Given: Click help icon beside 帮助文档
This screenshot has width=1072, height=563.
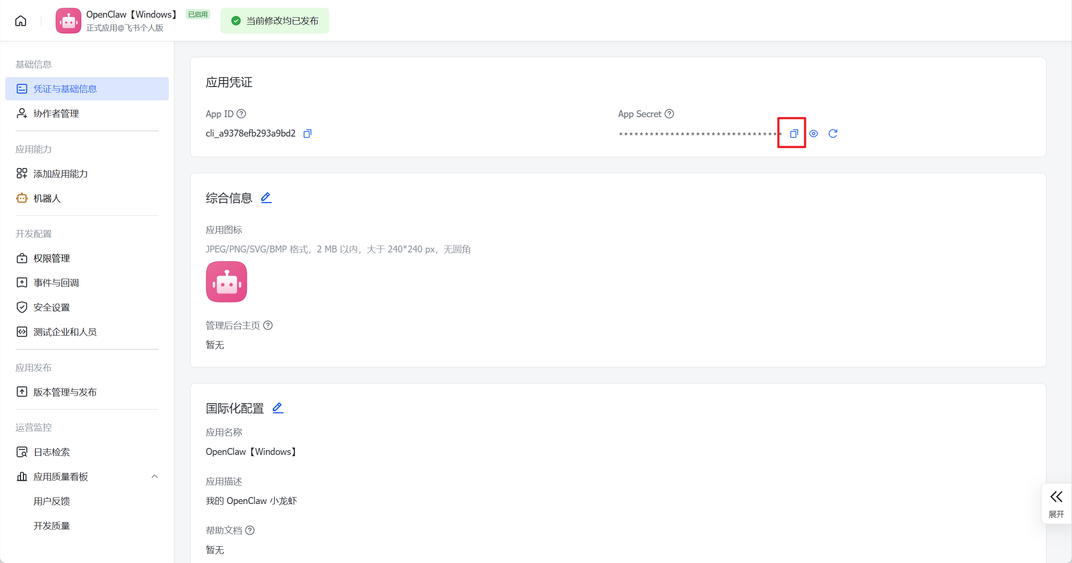Looking at the screenshot, I should [x=250, y=530].
